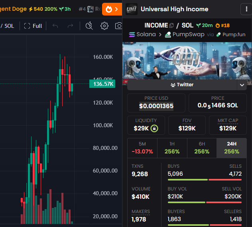This screenshot has height=227, width=252.
Task: Click the UHI token logo
Action: point(132,9)
